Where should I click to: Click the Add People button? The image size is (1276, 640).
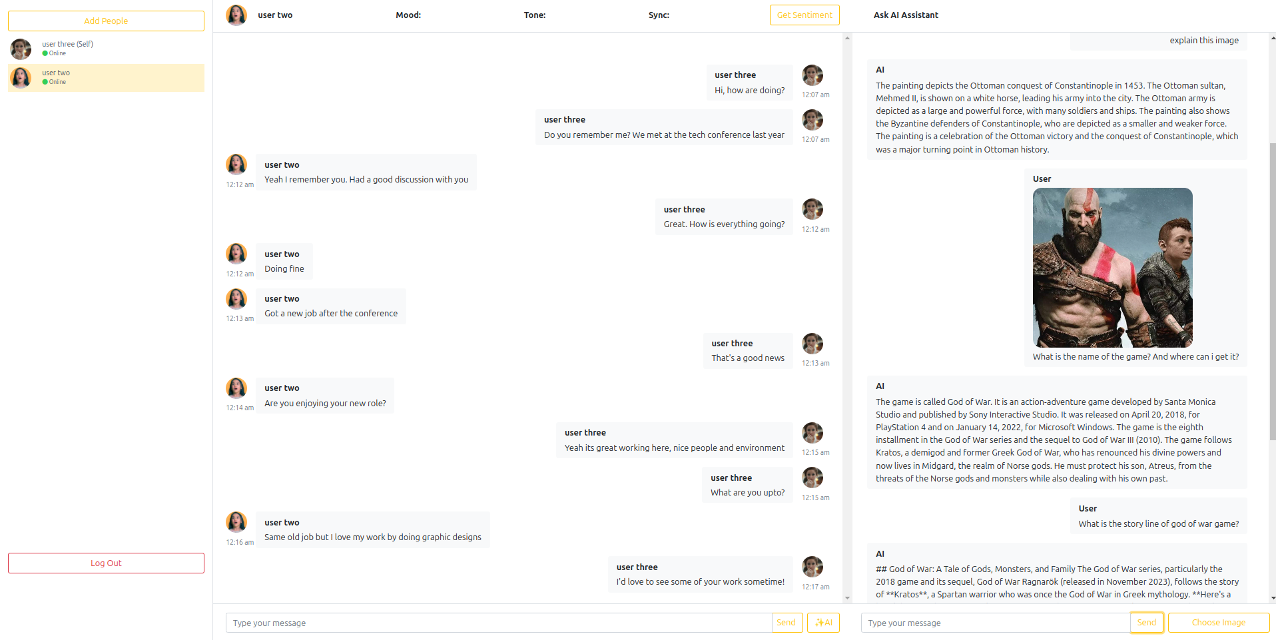tap(106, 21)
